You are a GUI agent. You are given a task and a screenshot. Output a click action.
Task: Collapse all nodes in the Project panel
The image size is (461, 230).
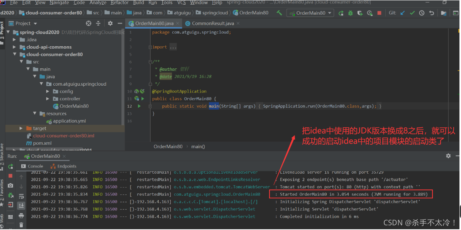[x=98, y=23]
